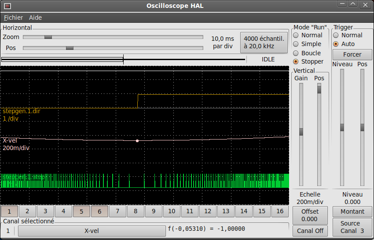Viewport: 374px width, 240px height.
Task: Select channel 7 button
Action: pyautogui.click(x=117, y=211)
